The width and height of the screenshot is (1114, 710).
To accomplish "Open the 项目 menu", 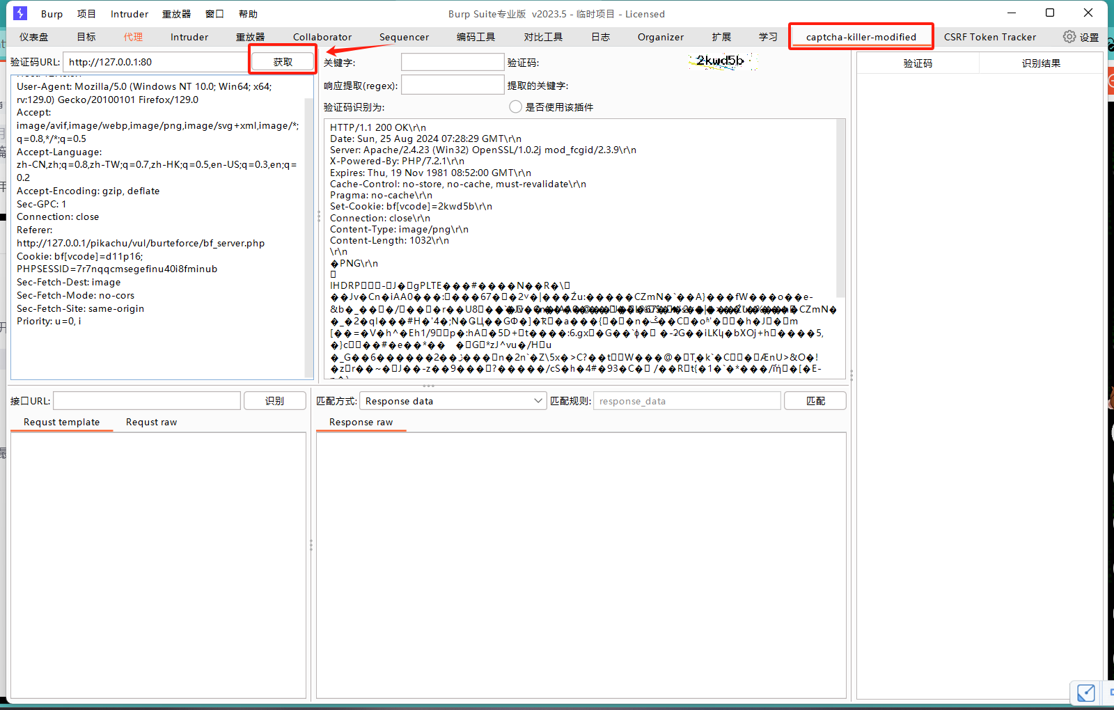I will click(86, 14).
